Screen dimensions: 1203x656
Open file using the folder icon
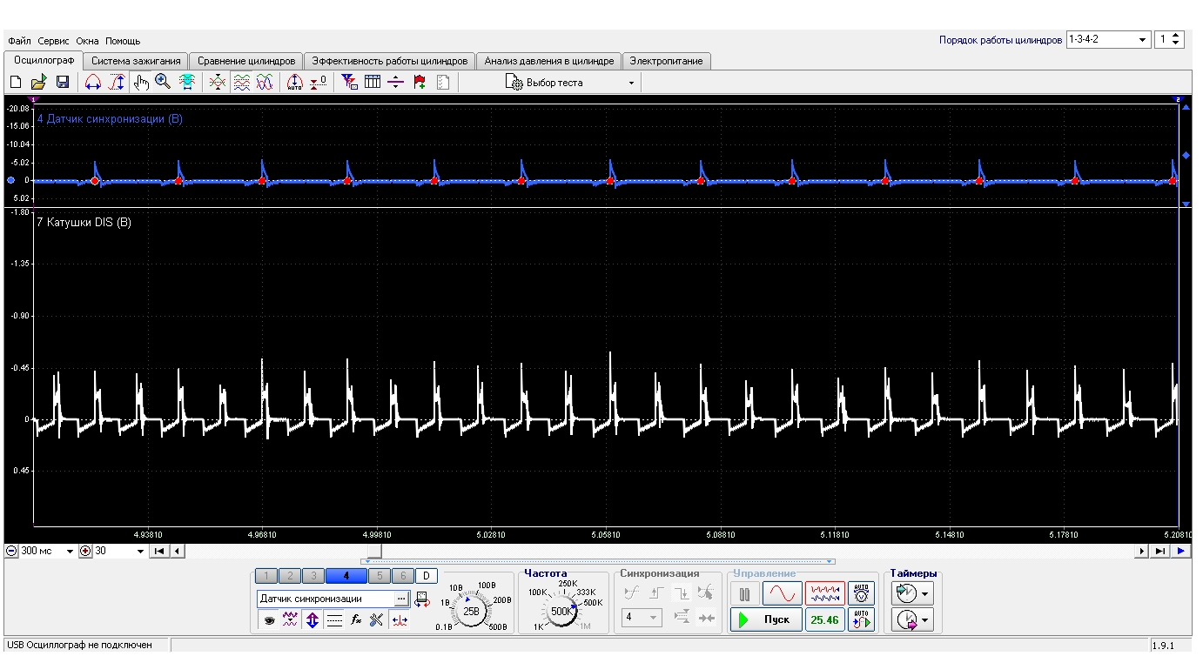39,83
